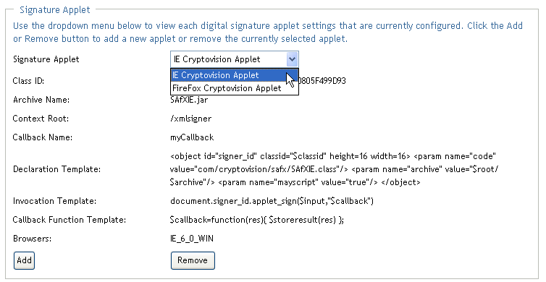
Task: Select IE Cryptovision Applet from list
Action: click(235, 75)
